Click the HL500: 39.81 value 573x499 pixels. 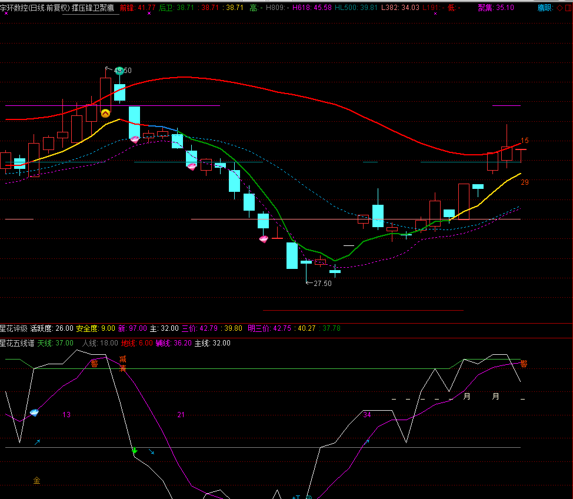coord(356,8)
